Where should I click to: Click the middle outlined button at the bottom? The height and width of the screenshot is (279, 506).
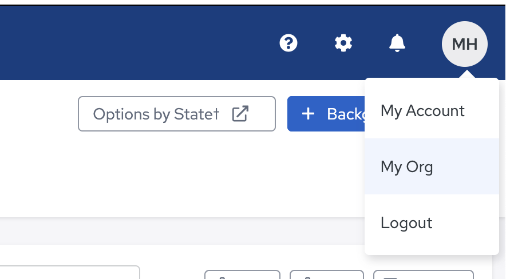click(x=327, y=274)
